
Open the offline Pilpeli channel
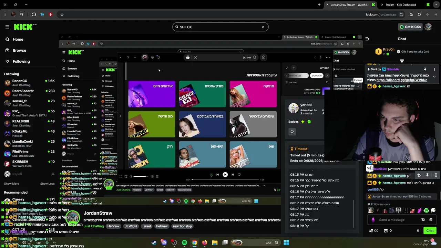click(x=29, y=174)
